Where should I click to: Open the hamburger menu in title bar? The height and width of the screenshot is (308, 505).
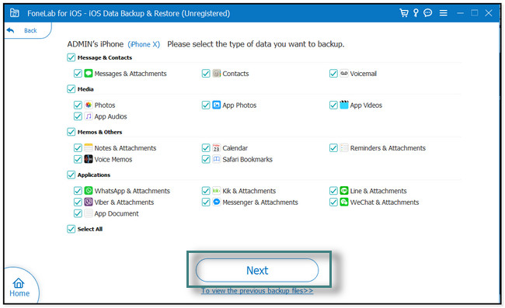tap(444, 13)
